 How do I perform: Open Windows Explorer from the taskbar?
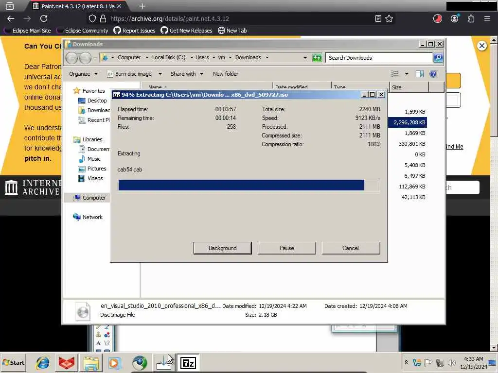(x=91, y=363)
